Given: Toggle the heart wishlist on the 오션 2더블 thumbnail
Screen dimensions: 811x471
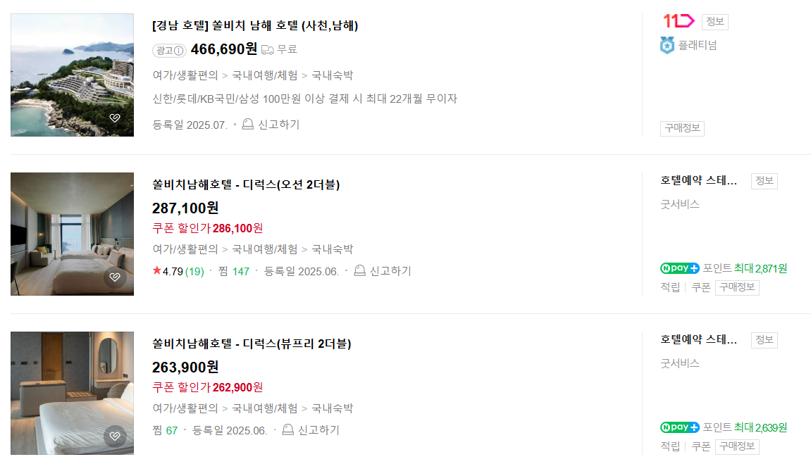Looking at the screenshot, I should (x=116, y=277).
